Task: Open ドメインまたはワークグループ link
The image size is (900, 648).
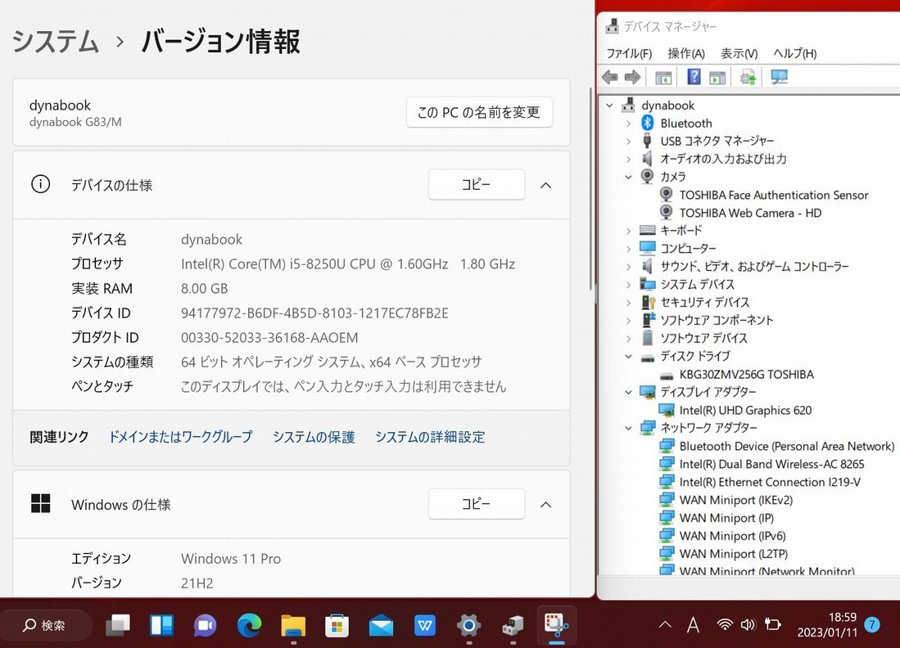Action: 181,437
